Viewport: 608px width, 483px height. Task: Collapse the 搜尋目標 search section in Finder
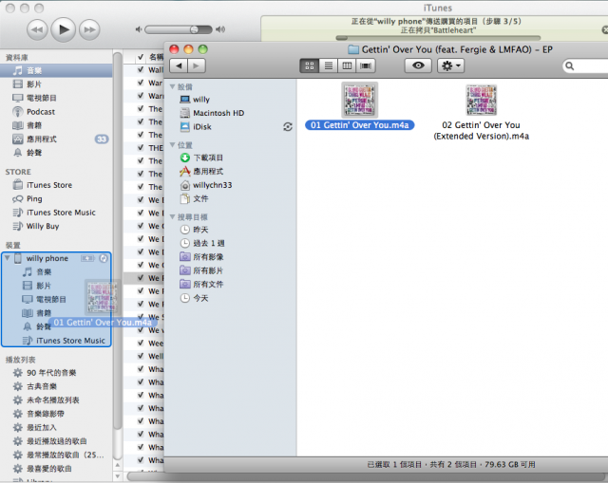[x=173, y=216]
